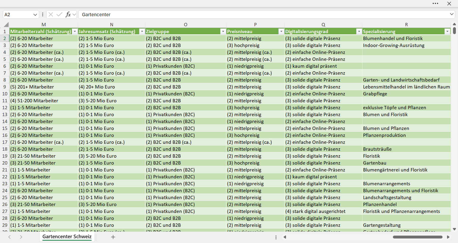Viewport: 458px width, 243px height.
Task: Select cell '(4) 51-200 Mitarbeiter'
Action: pyautogui.click(x=44, y=101)
